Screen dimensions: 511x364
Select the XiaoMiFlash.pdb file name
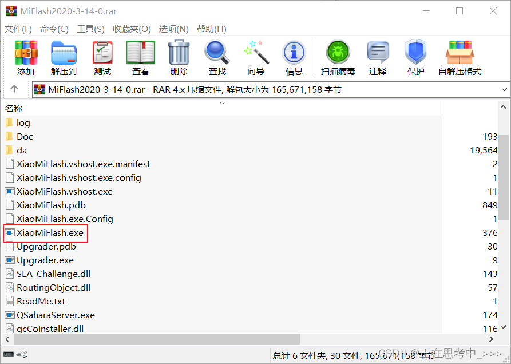(51, 205)
